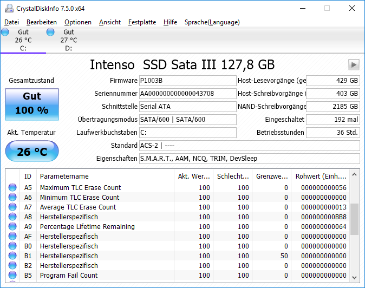Select the Average TLC Erase Count row
365x288 pixels.
[178, 207]
